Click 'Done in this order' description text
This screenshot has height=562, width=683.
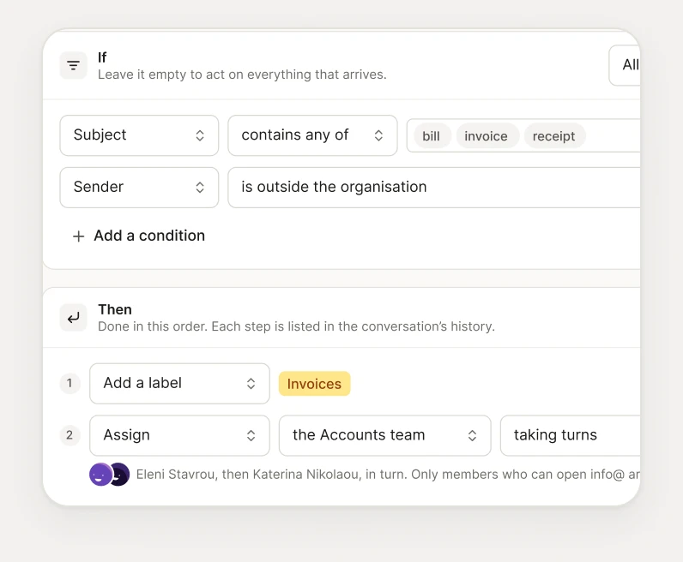tap(296, 326)
